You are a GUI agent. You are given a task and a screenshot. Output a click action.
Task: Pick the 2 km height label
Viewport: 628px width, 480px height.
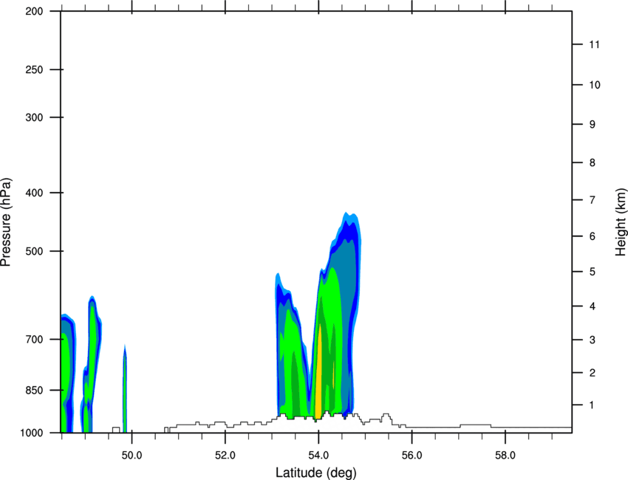click(593, 373)
